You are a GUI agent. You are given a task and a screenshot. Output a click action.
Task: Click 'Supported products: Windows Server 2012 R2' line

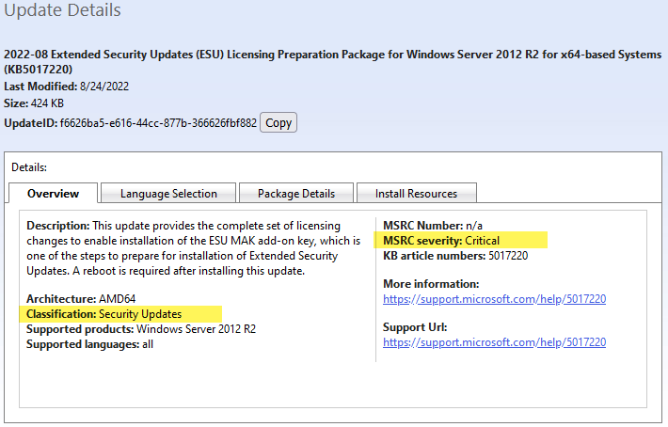[141, 329]
